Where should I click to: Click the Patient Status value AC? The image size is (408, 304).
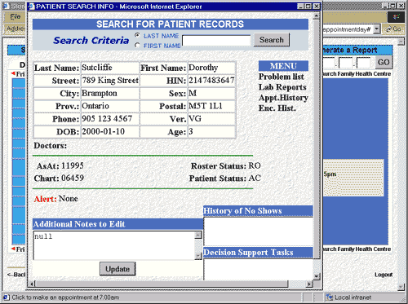tap(255, 178)
